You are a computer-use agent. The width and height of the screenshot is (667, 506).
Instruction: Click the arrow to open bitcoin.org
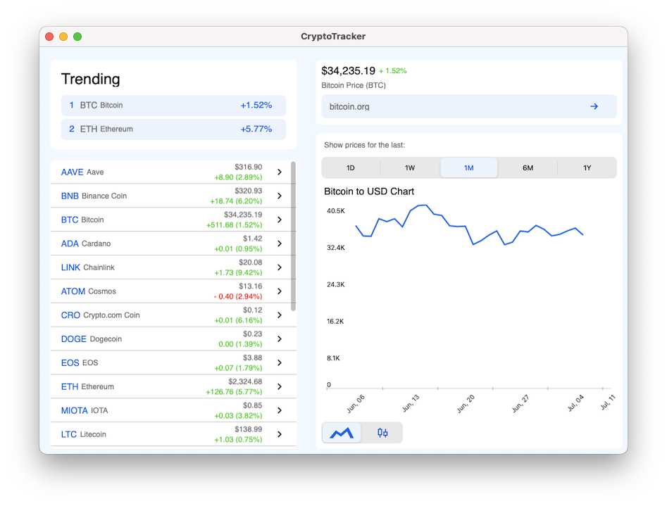point(594,106)
